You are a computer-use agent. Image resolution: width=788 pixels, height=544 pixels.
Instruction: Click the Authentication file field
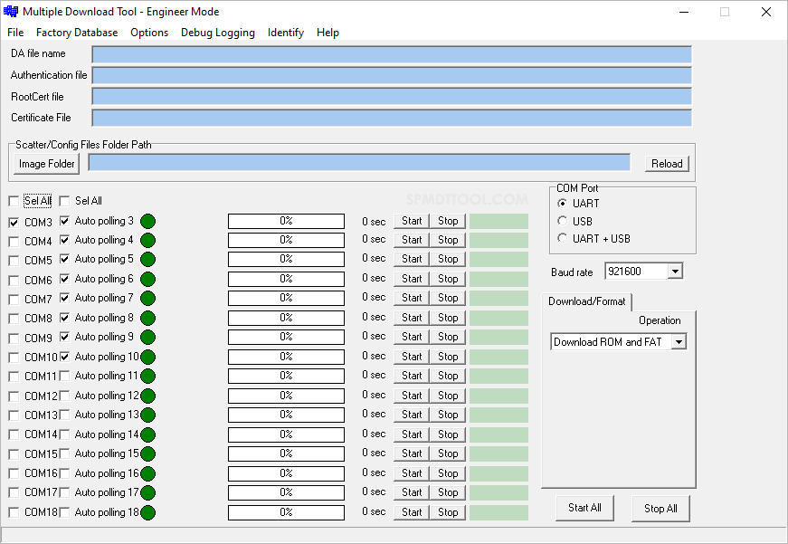tap(392, 75)
